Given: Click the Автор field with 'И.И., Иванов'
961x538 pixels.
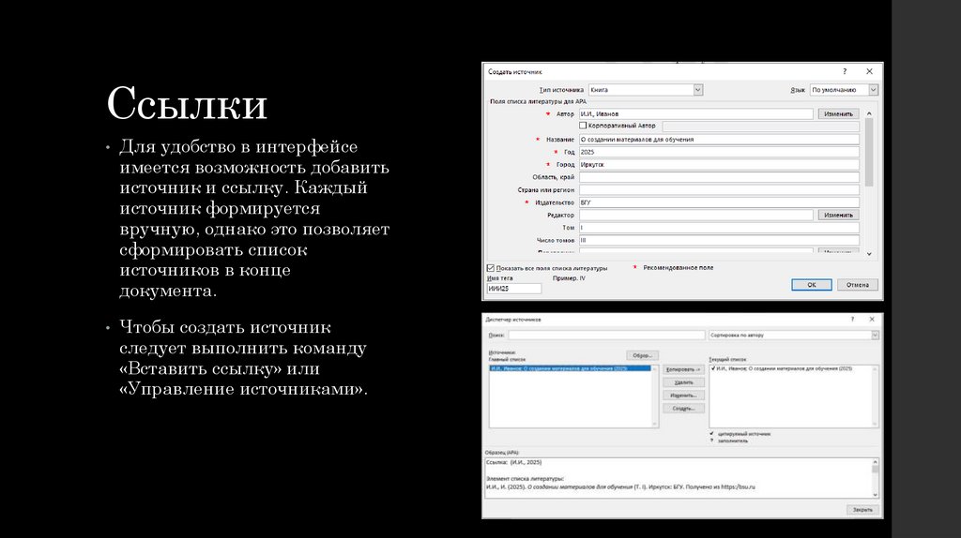Looking at the screenshot, I should click(695, 113).
